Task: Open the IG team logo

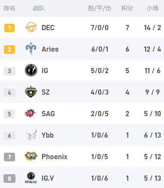Action: click(x=31, y=70)
